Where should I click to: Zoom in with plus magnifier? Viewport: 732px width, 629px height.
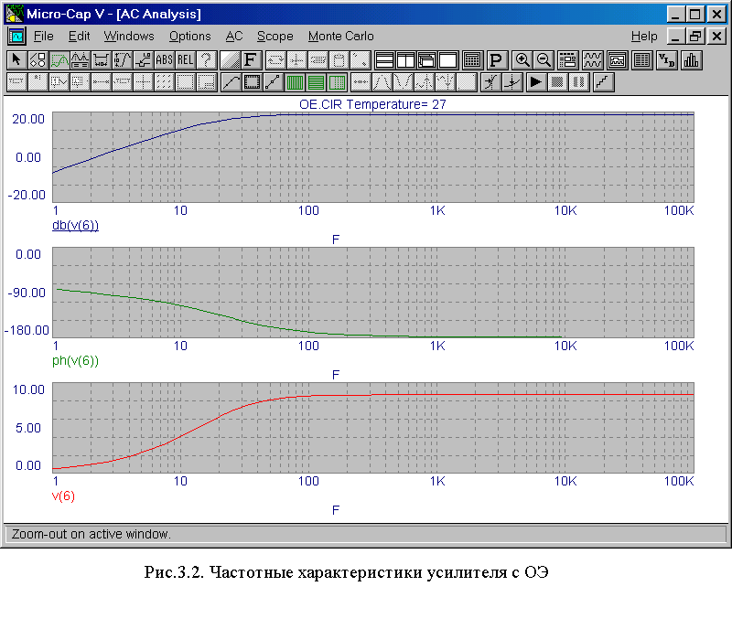522,60
